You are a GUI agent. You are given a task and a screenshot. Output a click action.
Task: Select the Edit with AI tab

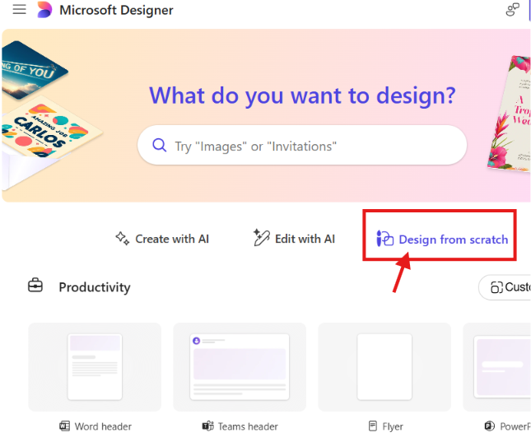[294, 239]
